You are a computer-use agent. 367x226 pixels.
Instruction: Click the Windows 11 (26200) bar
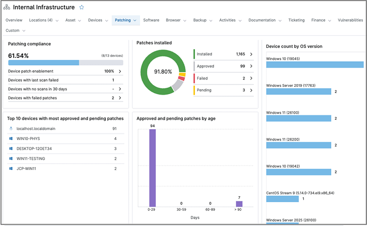pos(299,145)
